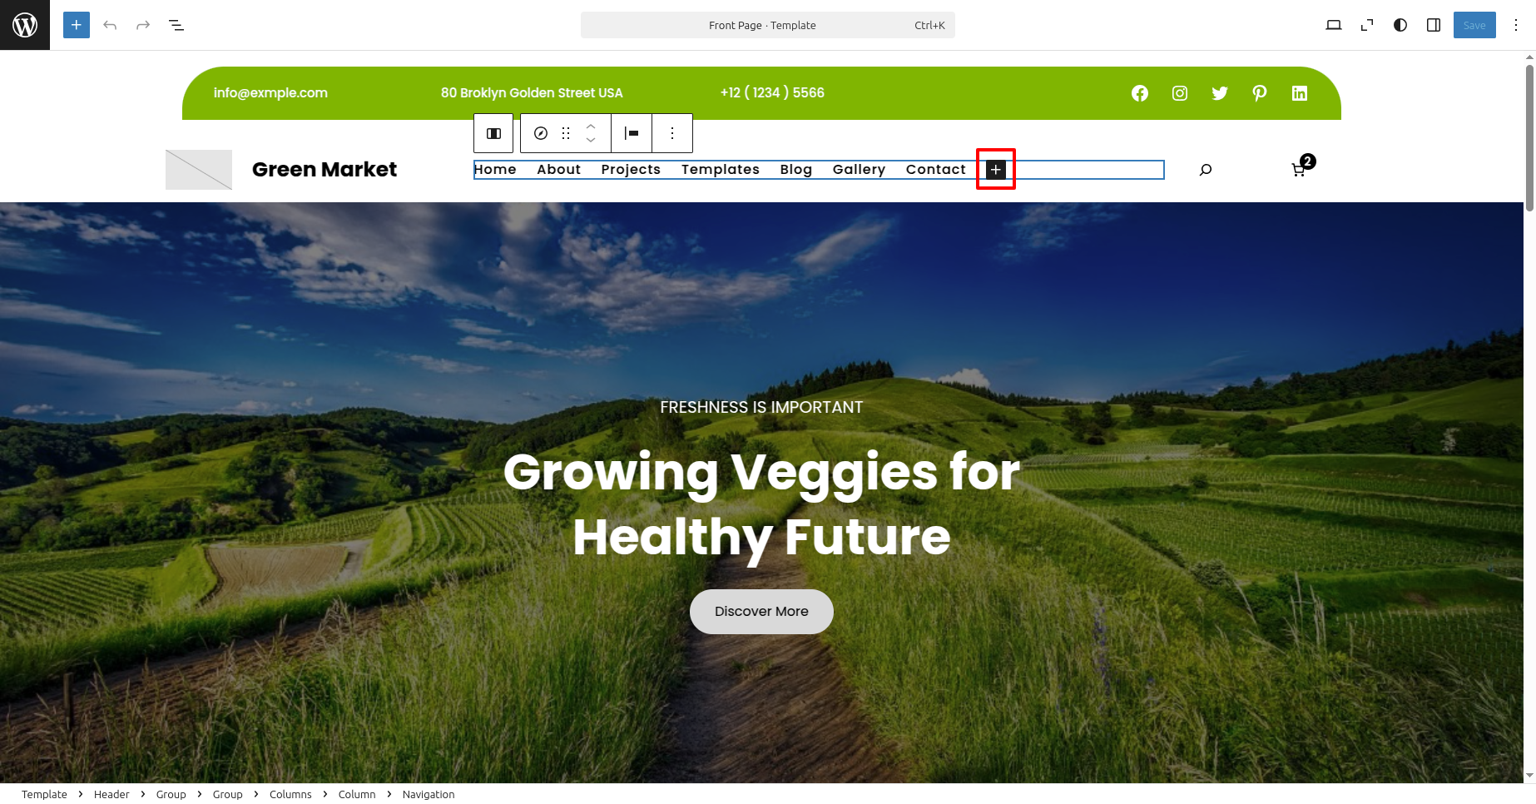The image size is (1536, 804).
Task: Select the Gallery navigation link
Action: (859, 170)
